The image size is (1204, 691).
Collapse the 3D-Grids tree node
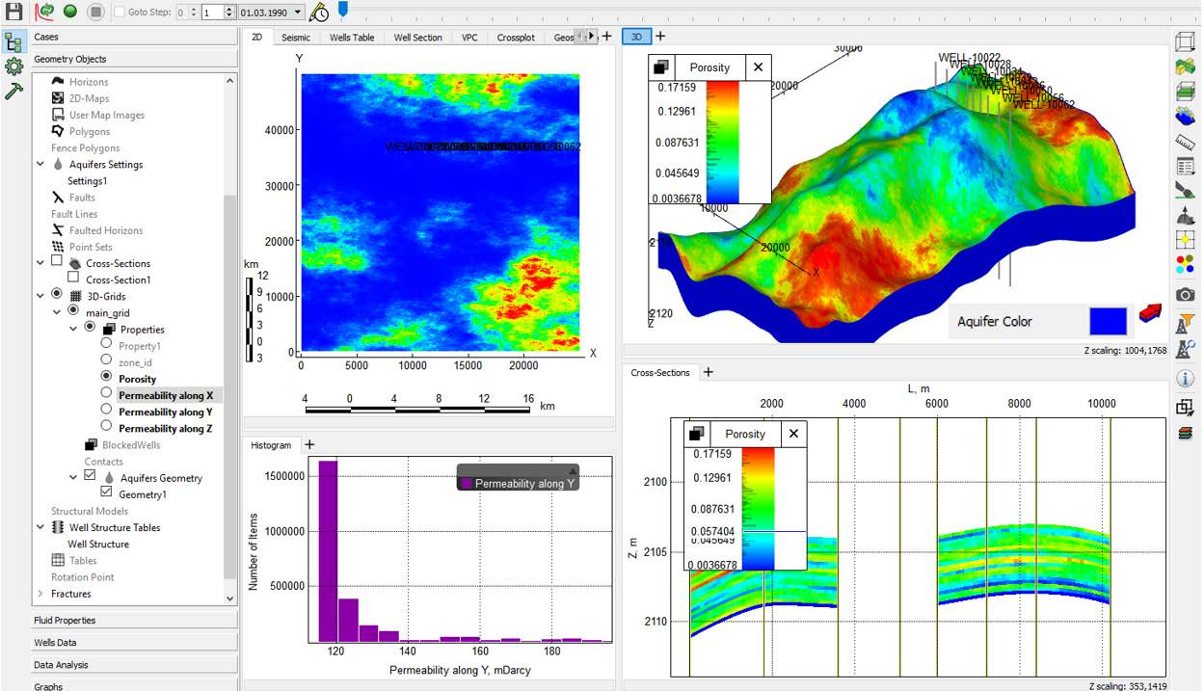pyautogui.click(x=40, y=296)
